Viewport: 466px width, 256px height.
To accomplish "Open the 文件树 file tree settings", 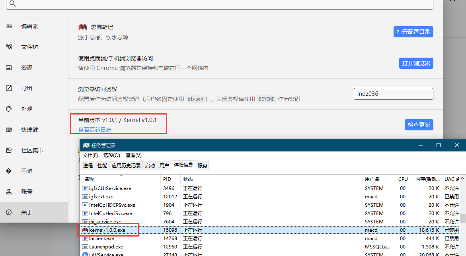I will coord(30,47).
